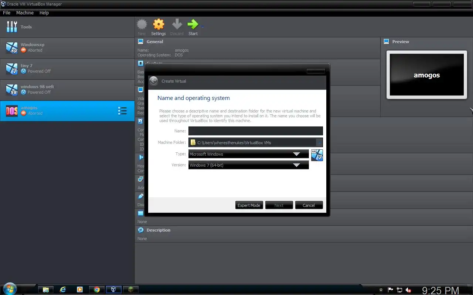The height and width of the screenshot is (295, 473).
Task: Click the Storage section disk icon
Action: [x=140, y=121]
